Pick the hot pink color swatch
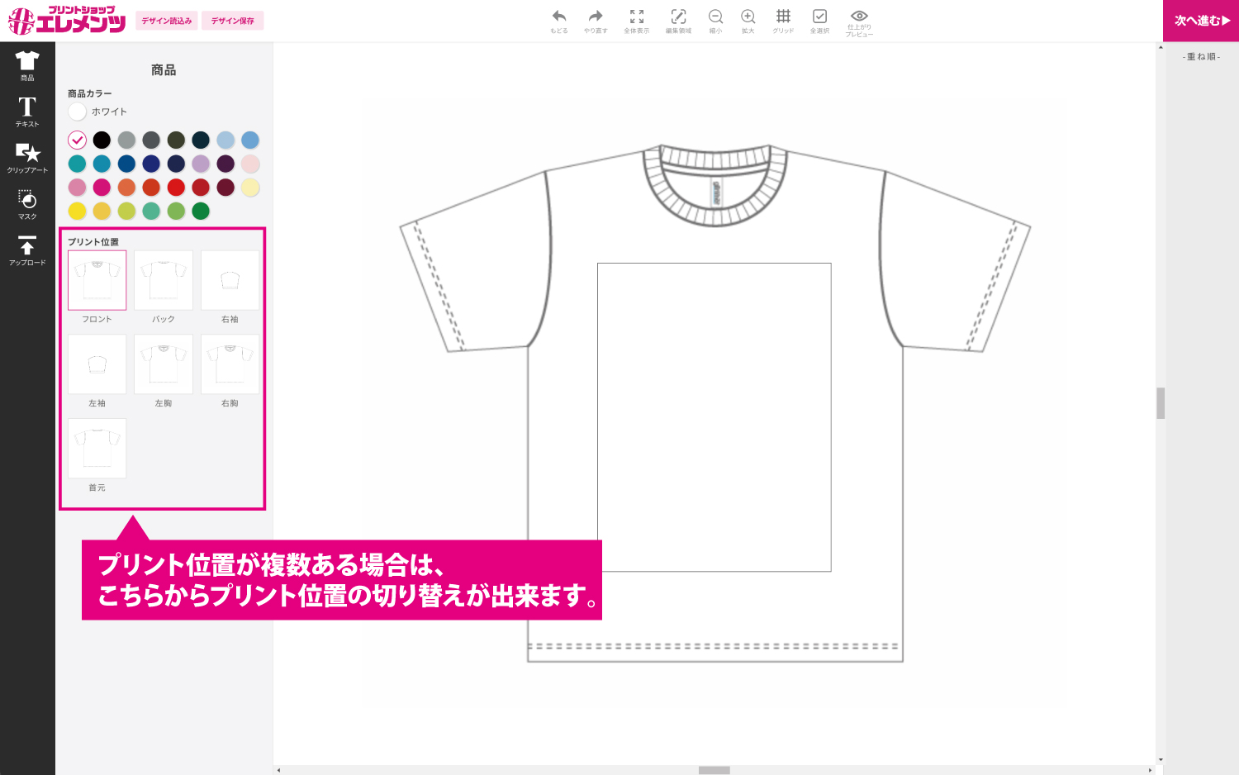 (x=102, y=188)
